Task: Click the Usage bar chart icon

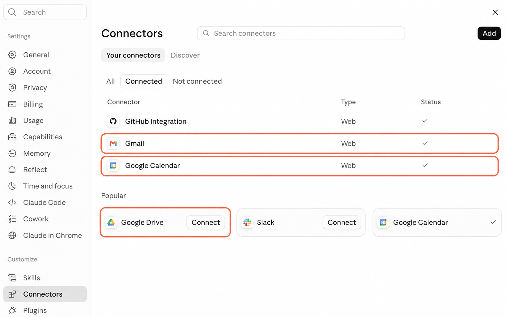Action: pos(12,120)
